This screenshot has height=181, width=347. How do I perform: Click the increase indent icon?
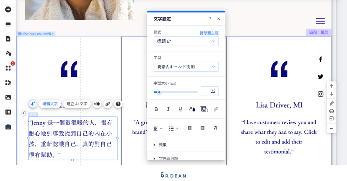pos(203,128)
